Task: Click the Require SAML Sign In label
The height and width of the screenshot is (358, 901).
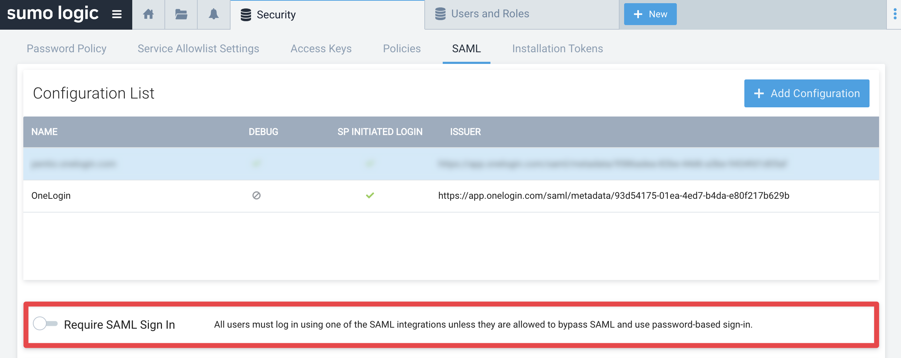Action: [x=120, y=324]
